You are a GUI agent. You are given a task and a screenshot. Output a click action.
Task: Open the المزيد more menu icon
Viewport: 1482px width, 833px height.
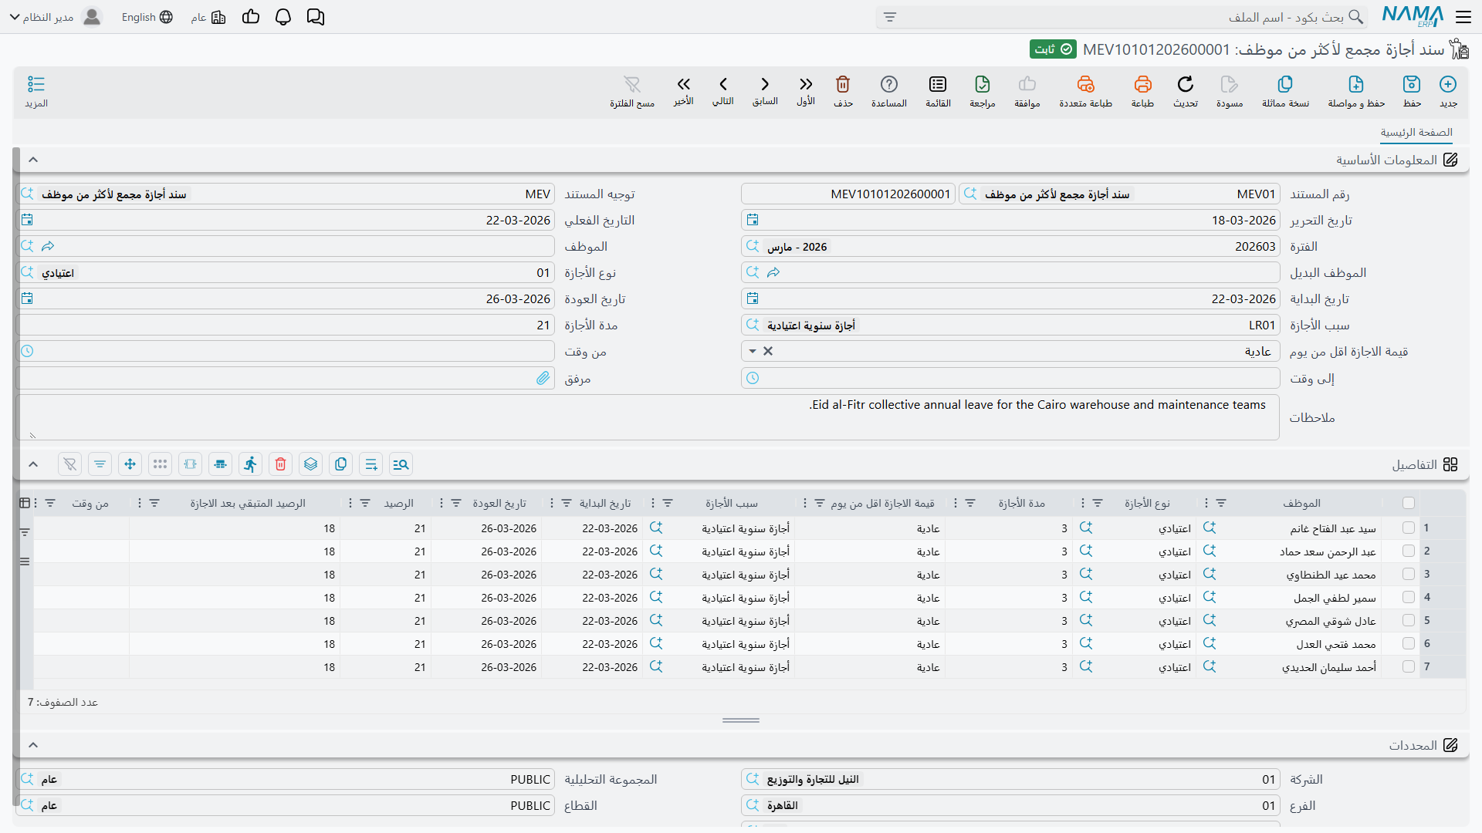(x=36, y=84)
